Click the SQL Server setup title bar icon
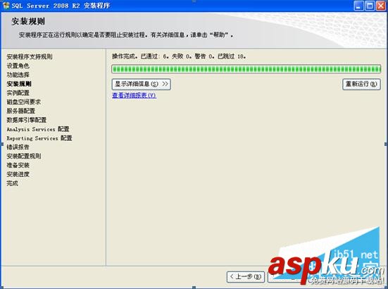 [6, 6]
